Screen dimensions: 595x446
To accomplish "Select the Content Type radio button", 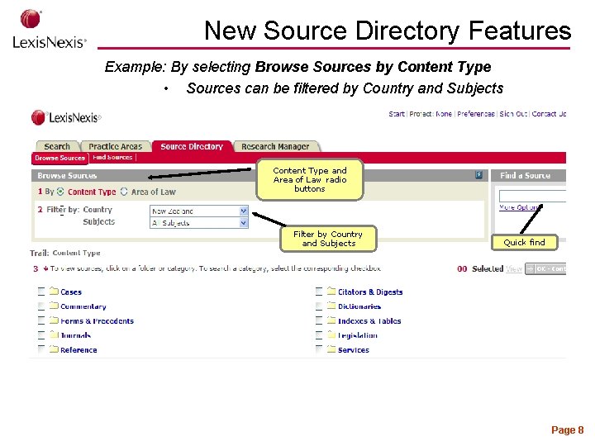I will 60,192.
